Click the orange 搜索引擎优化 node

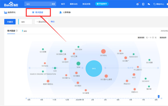coord(48,81)
